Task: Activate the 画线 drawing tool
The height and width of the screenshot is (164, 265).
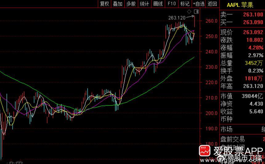Action: click(x=158, y=4)
